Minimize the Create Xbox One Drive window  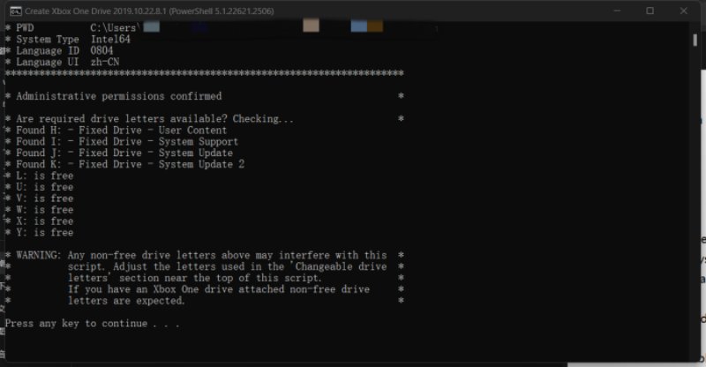[x=613, y=11]
